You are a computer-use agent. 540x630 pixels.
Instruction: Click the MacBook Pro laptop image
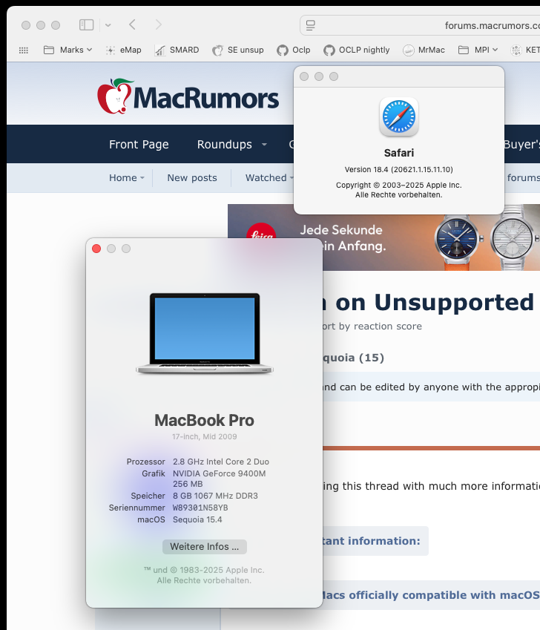pos(205,333)
